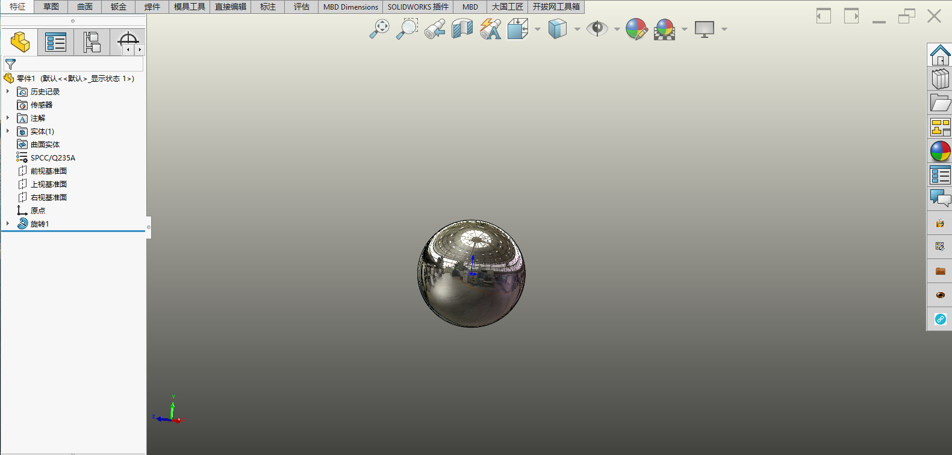The height and width of the screenshot is (455, 952).
Task: Open File Explorer folder pane
Action: (x=940, y=103)
